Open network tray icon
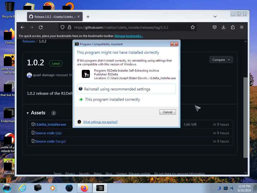The image size is (257, 193). pyautogui.click(x=226, y=188)
